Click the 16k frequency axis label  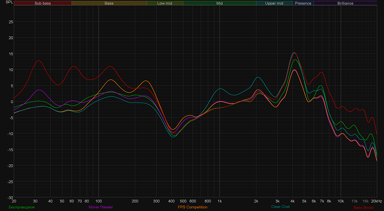click(365, 201)
